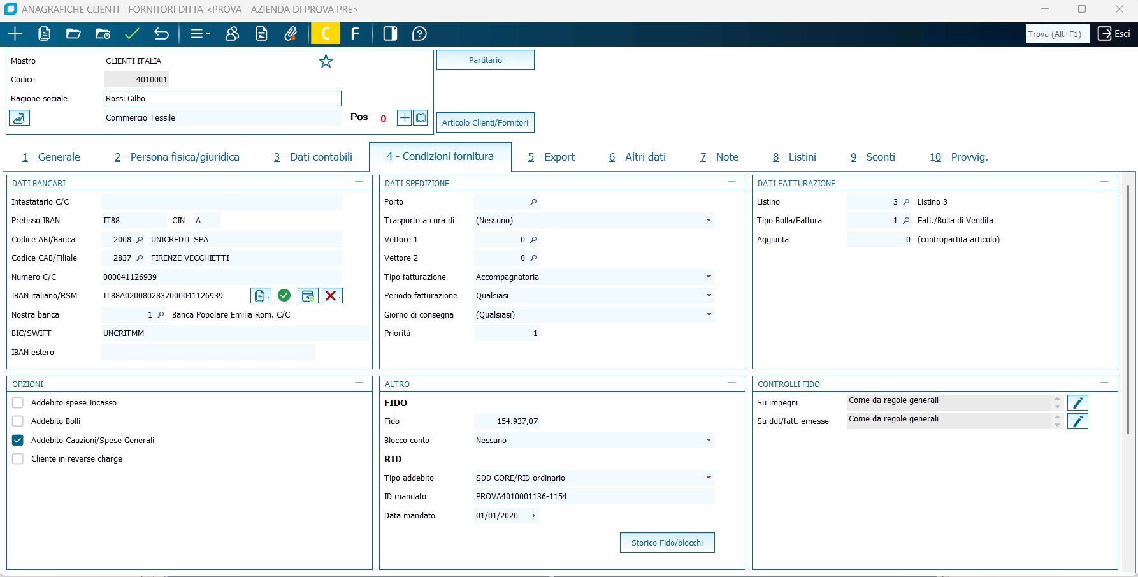Click the plus New record toolbar icon
The height and width of the screenshot is (577, 1138).
click(x=15, y=34)
